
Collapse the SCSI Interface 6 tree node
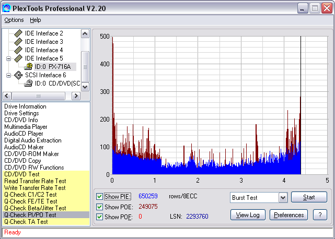click(8, 75)
